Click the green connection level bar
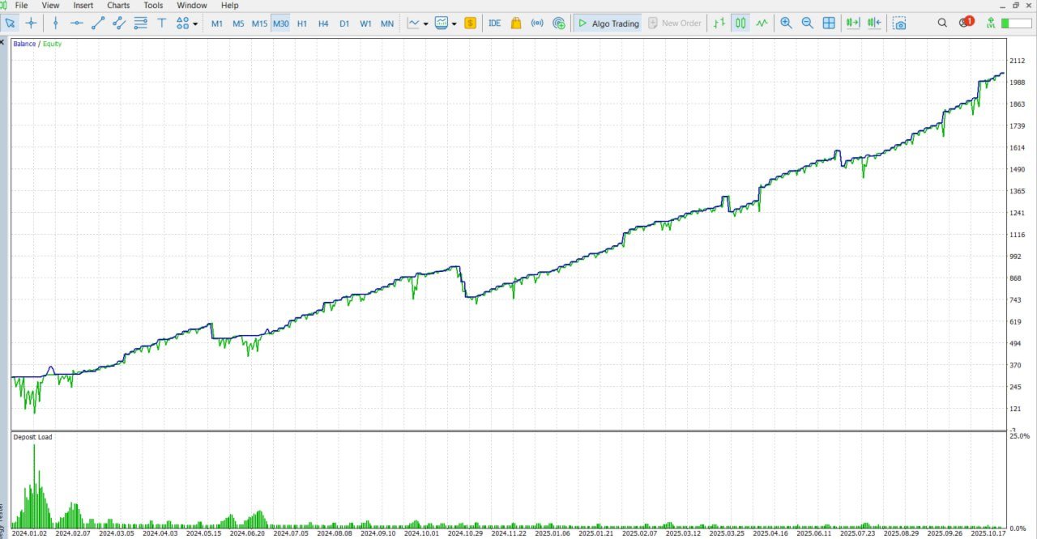Viewport: 1037px width, 539px height. pyautogui.click(x=1016, y=23)
